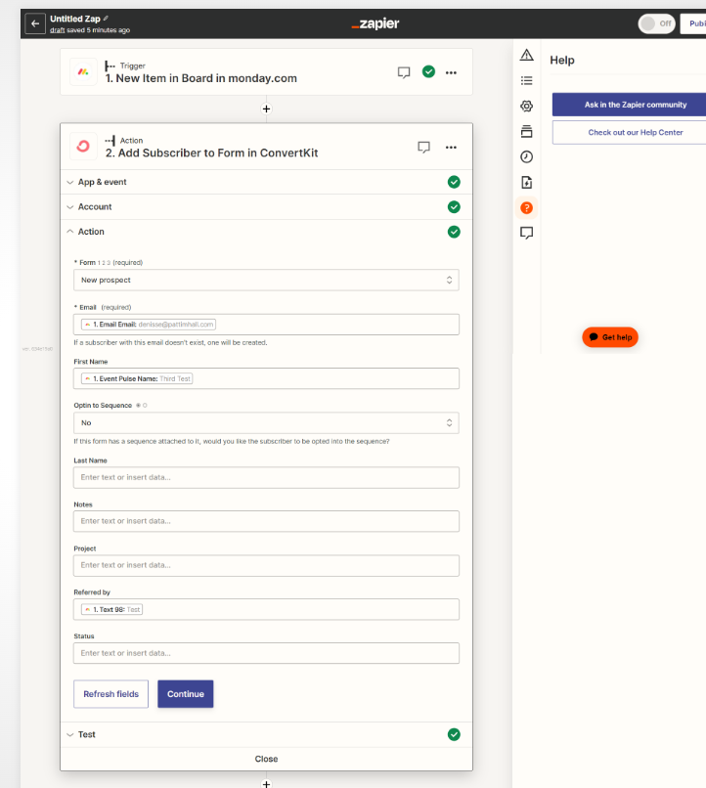Image resolution: width=706 pixels, height=788 pixels.
Task: Click the Last Name input field
Action: click(x=266, y=477)
